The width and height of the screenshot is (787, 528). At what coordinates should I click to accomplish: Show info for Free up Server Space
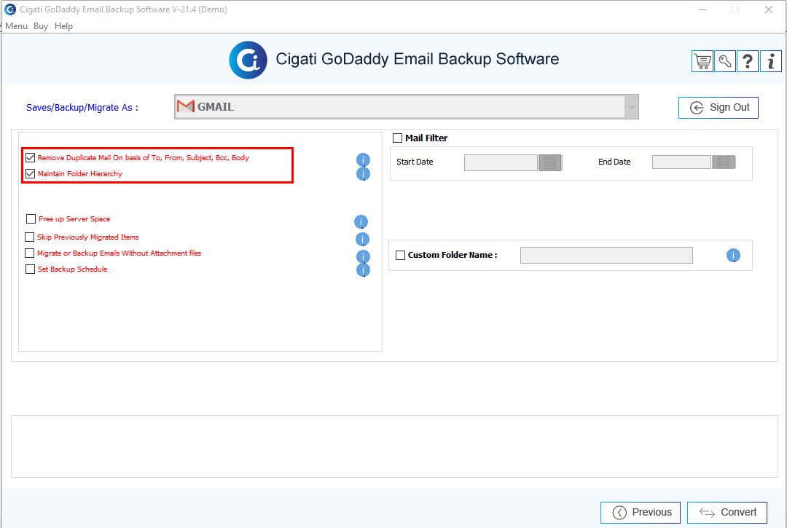click(x=361, y=221)
